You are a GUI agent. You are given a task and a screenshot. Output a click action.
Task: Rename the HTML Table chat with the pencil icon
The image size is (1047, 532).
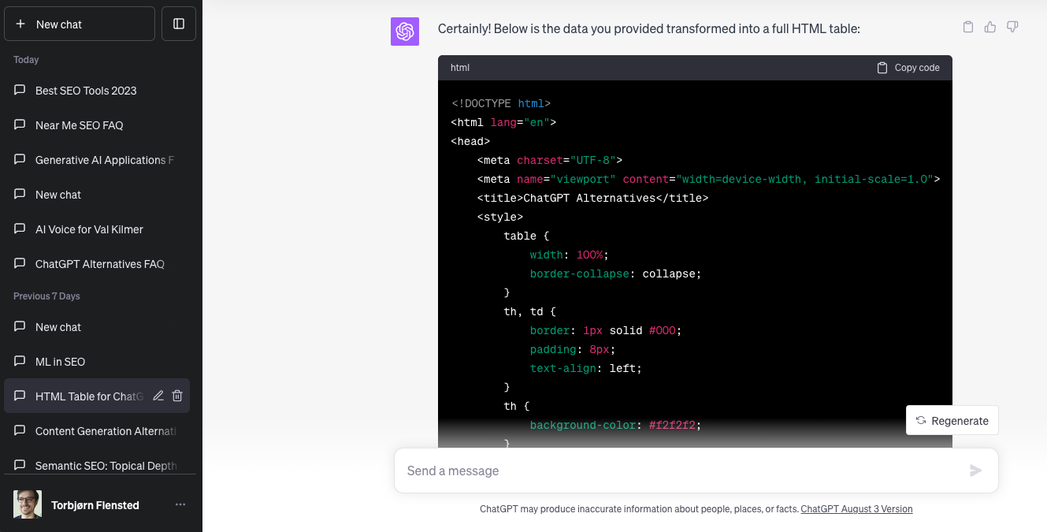tap(158, 396)
